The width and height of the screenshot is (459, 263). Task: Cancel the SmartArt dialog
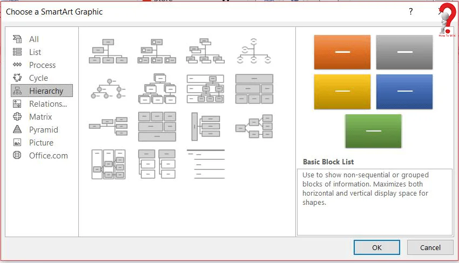(430, 247)
